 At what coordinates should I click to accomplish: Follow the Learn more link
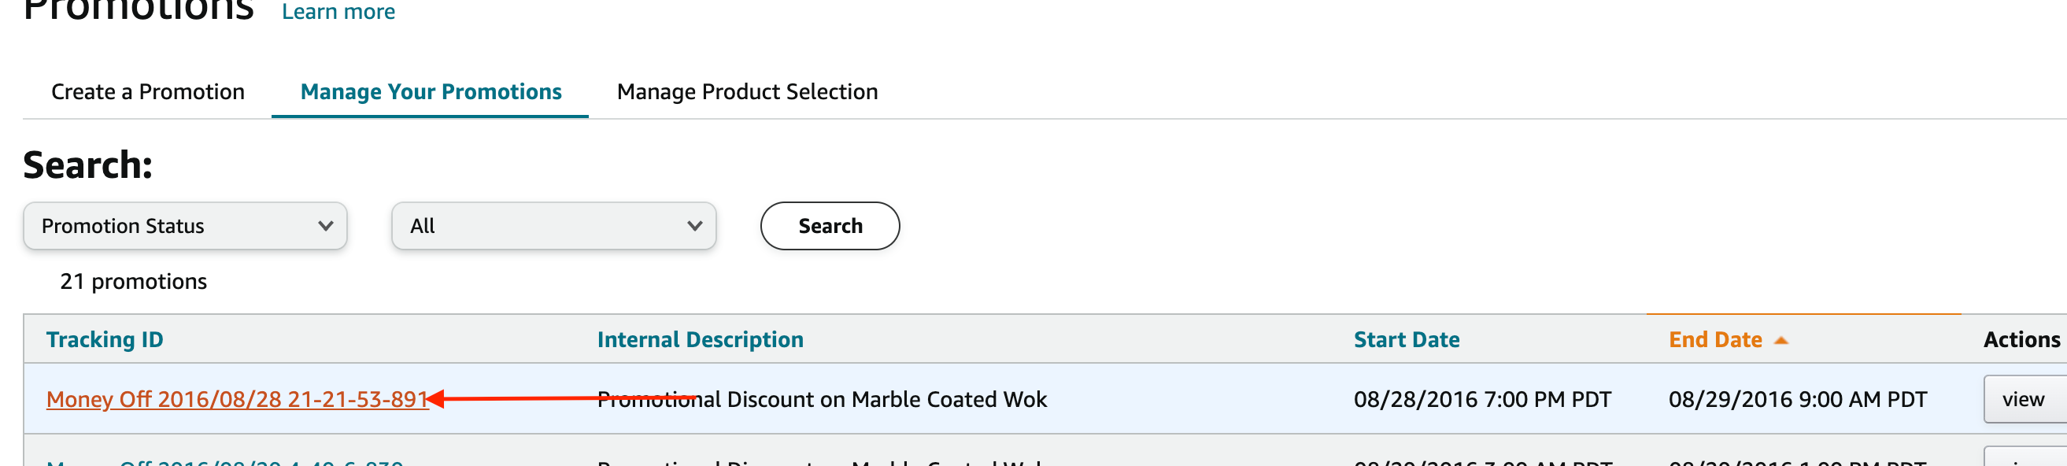[338, 12]
